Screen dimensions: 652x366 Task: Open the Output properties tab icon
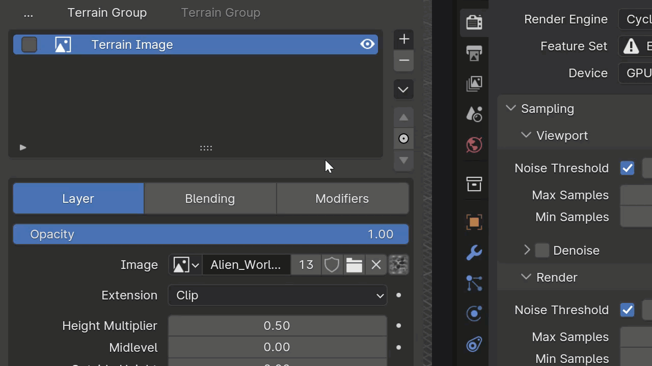[474, 53]
